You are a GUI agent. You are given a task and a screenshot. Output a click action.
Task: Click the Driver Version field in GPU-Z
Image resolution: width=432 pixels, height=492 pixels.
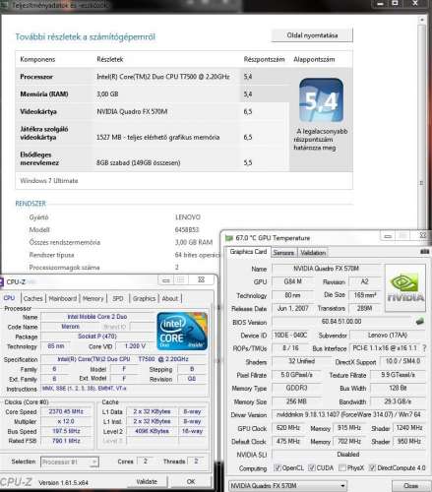pyautogui.click(x=348, y=414)
